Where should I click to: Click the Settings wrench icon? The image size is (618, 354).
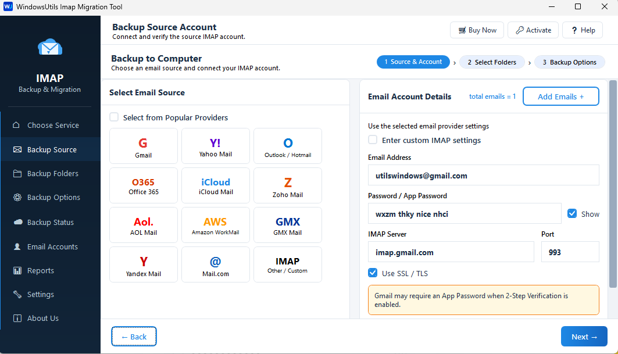[x=17, y=294]
